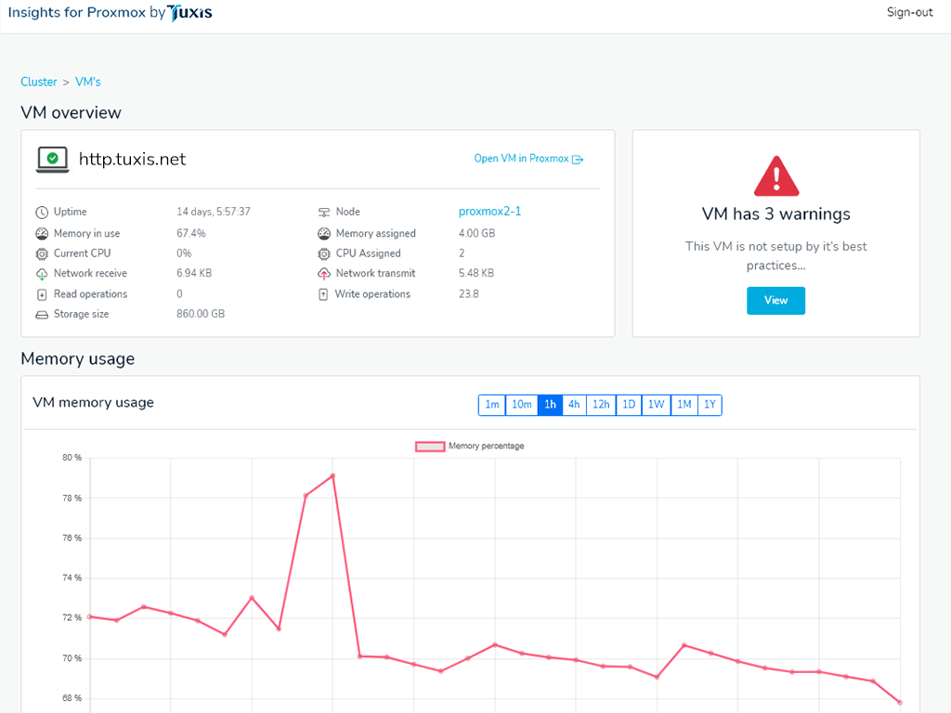
Task: Click the storage size value 860.00 GB
Action: [201, 314]
